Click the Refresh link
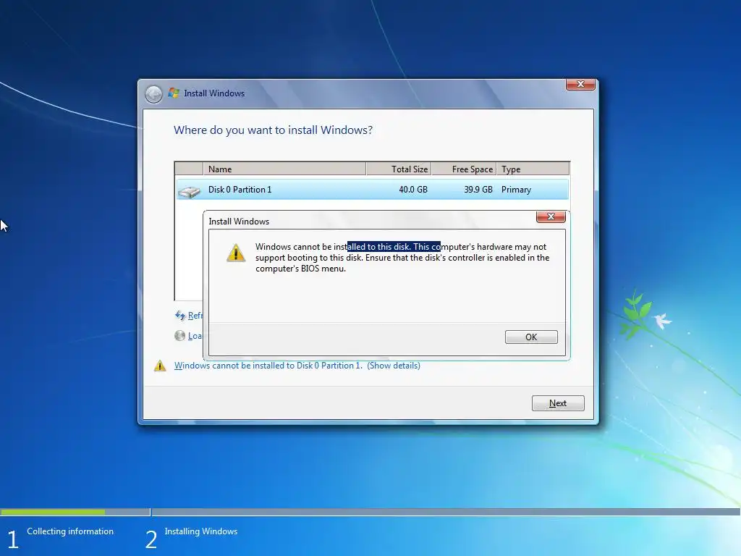Image resolution: width=741 pixels, height=556 pixels. [x=195, y=316]
